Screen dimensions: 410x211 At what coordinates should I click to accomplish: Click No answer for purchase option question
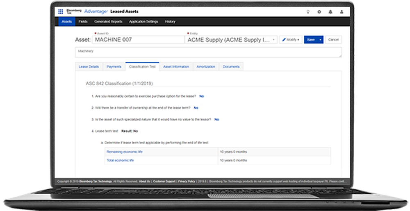click(202, 96)
